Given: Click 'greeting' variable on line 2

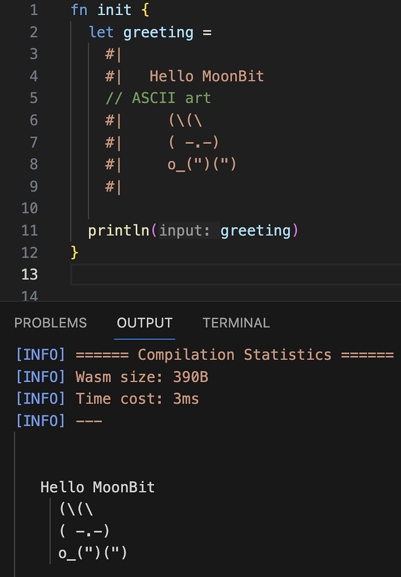Looking at the screenshot, I should click(158, 33).
